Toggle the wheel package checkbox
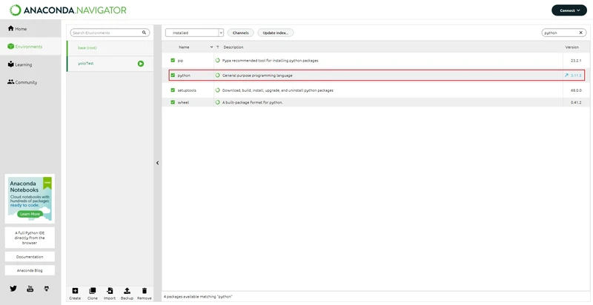The height and width of the screenshot is (305, 593). tap(173, 102)
